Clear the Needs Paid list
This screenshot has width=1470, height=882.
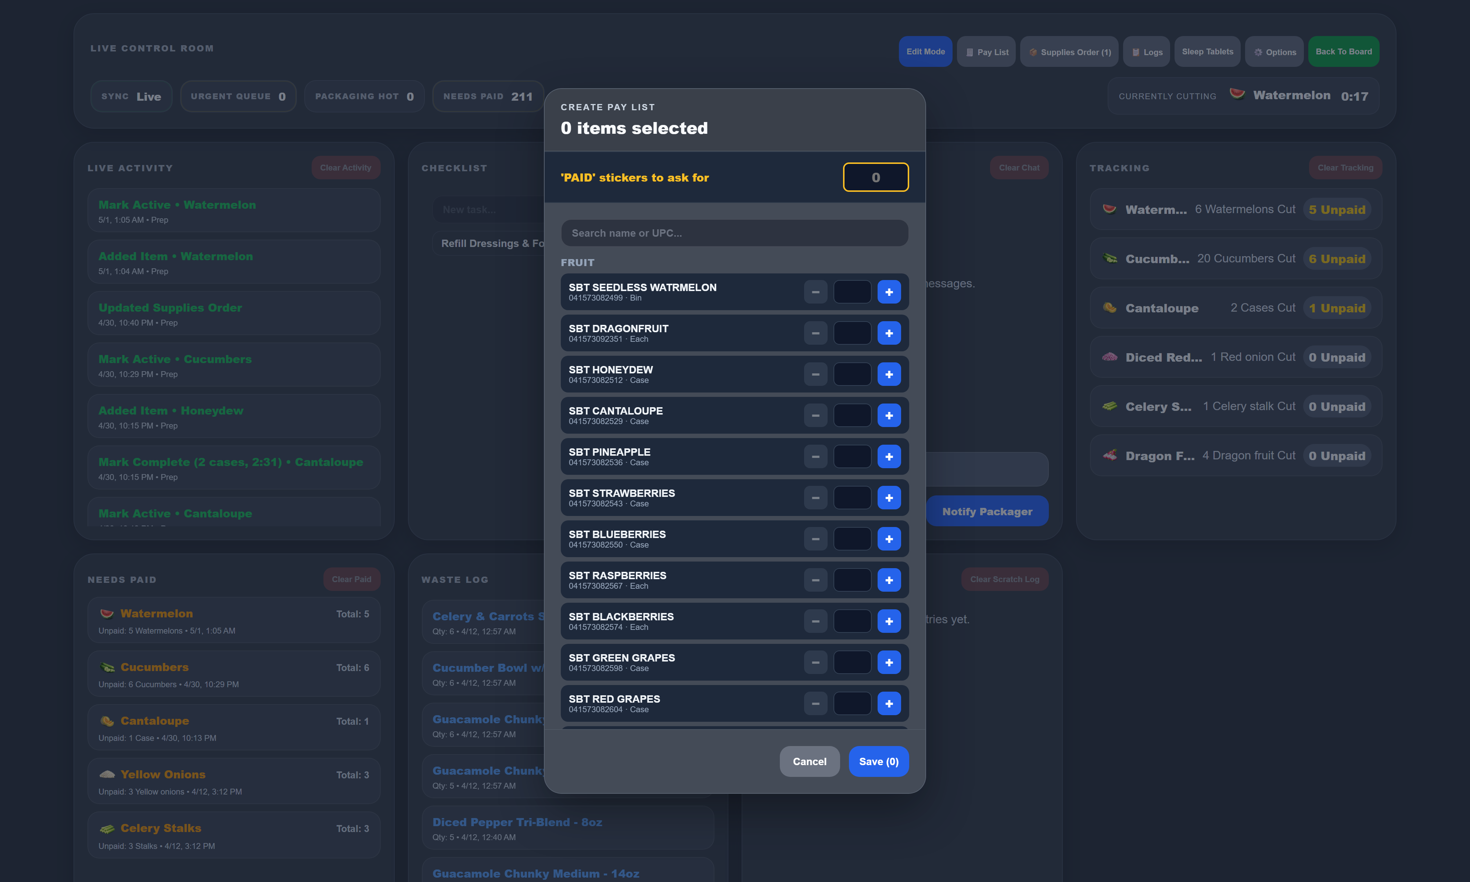click(352, 579)
